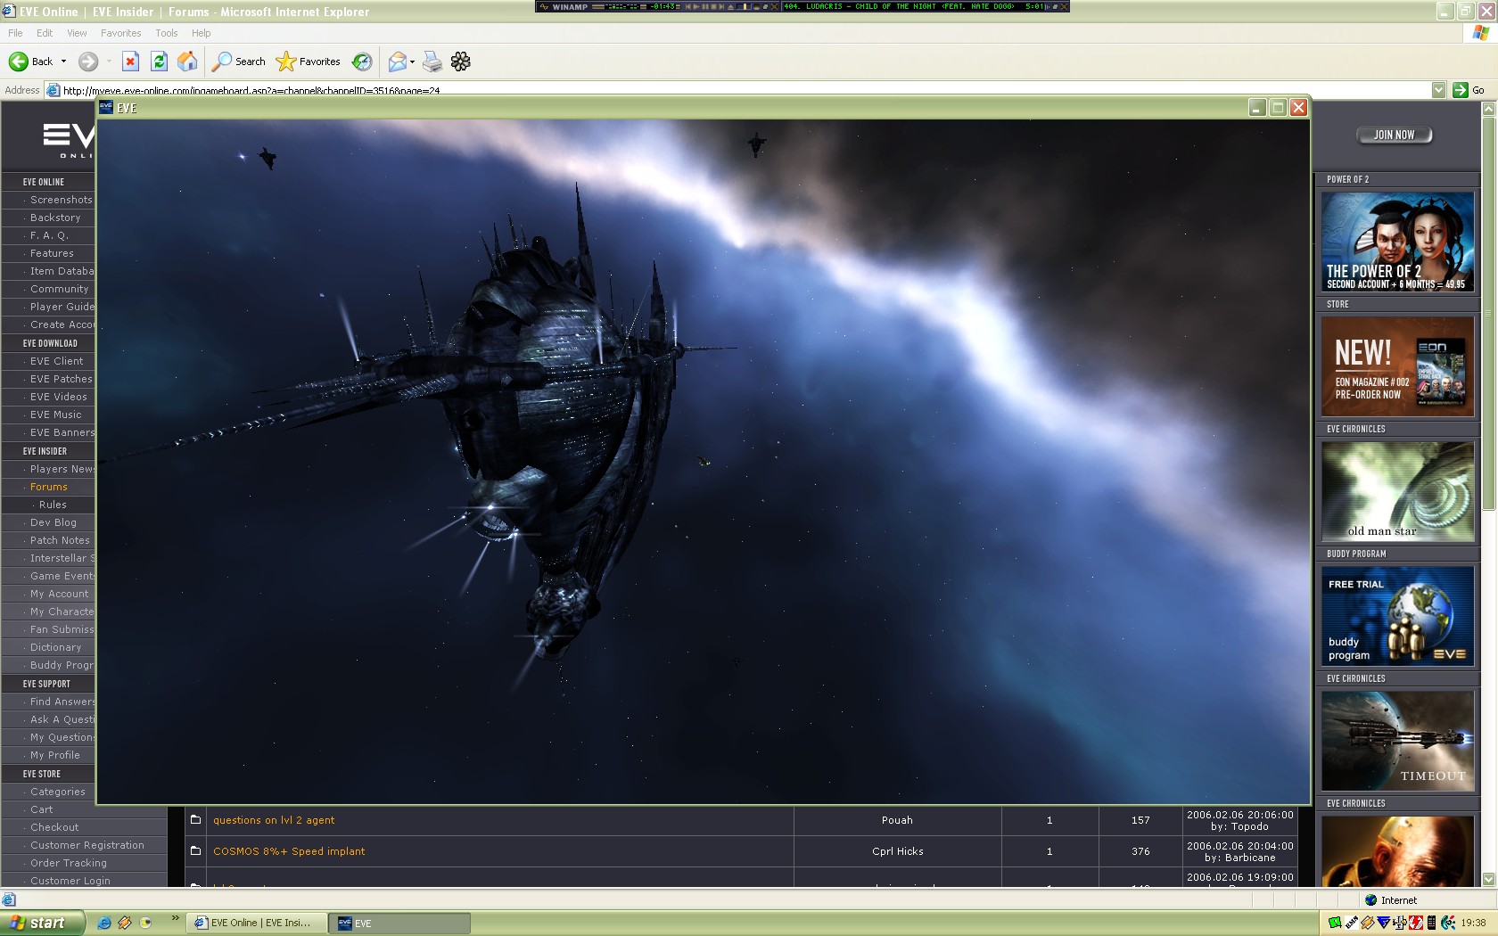
Task: Open the File menu
Action: pyautogui.click(x=15, y=33)
